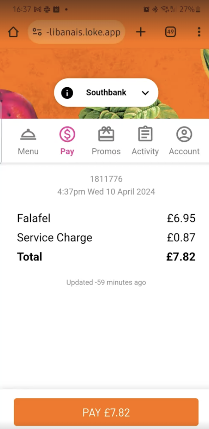Screen dimensions: 209x429
Task: Tap the Promos gift card icon
Action: 106,134
